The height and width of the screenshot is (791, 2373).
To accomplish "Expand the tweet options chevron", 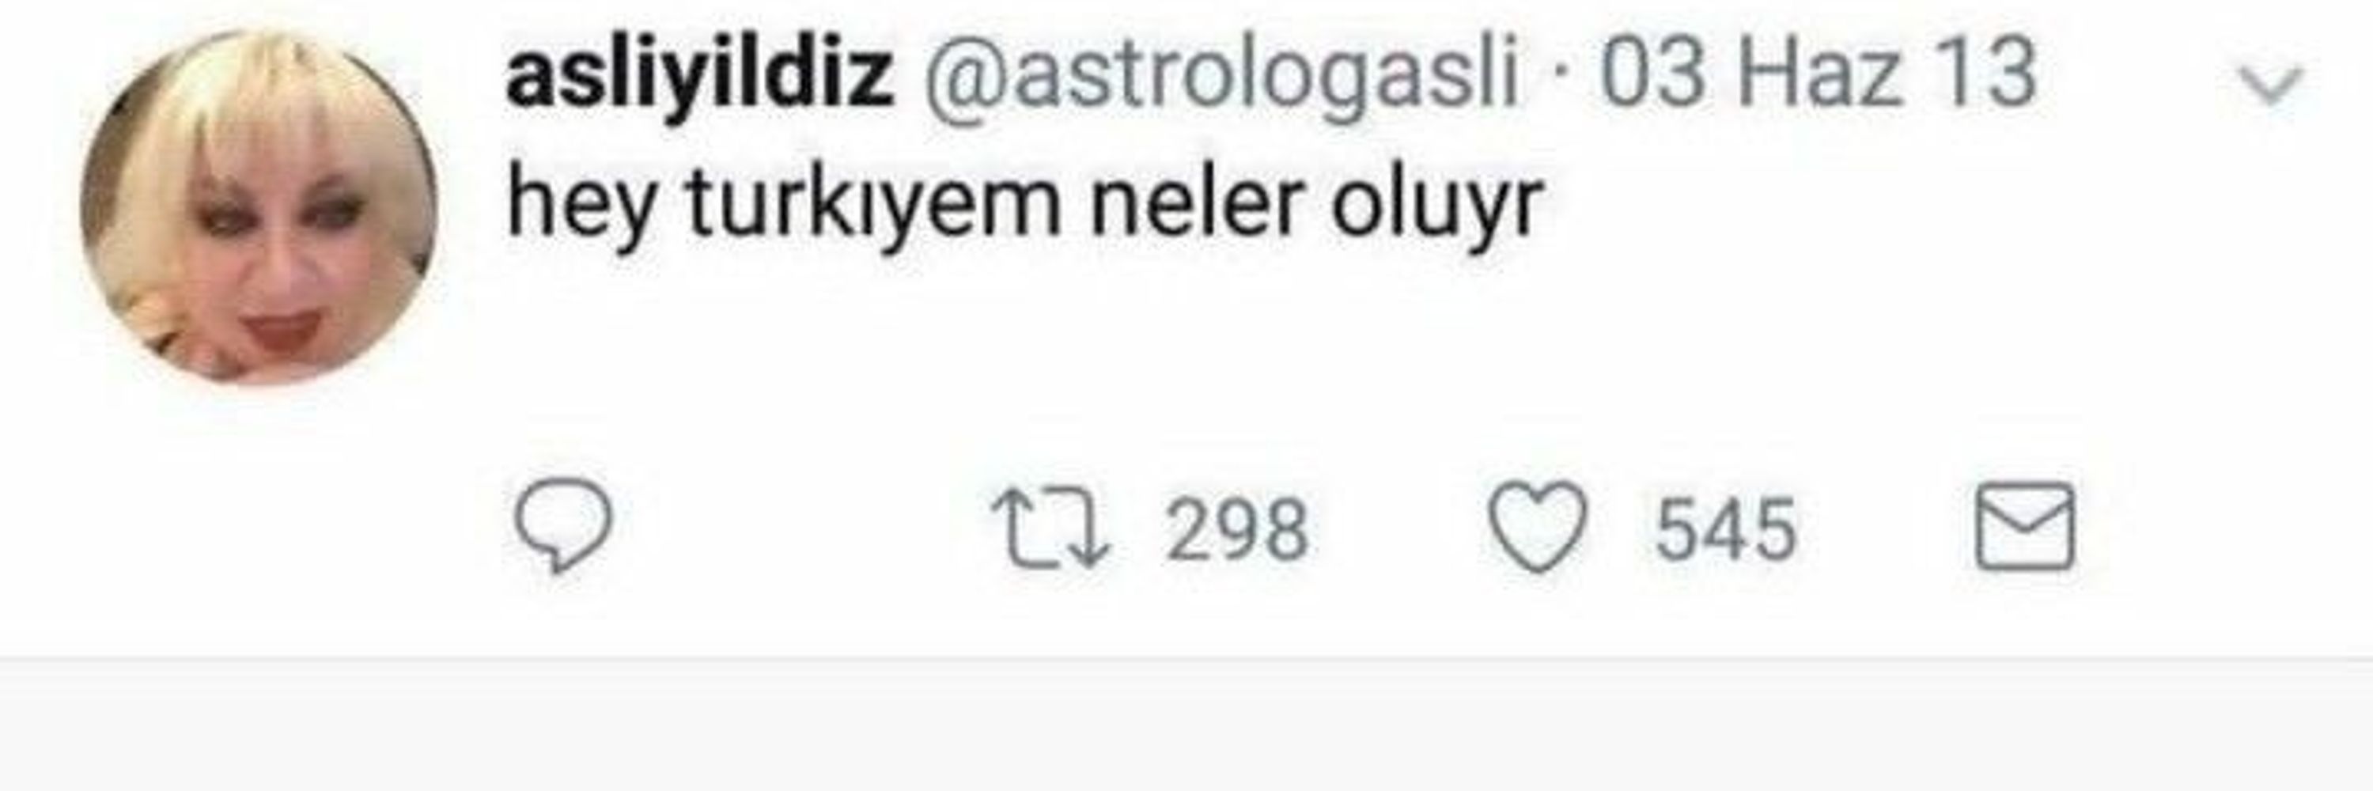I will (x=2272, y=85).
